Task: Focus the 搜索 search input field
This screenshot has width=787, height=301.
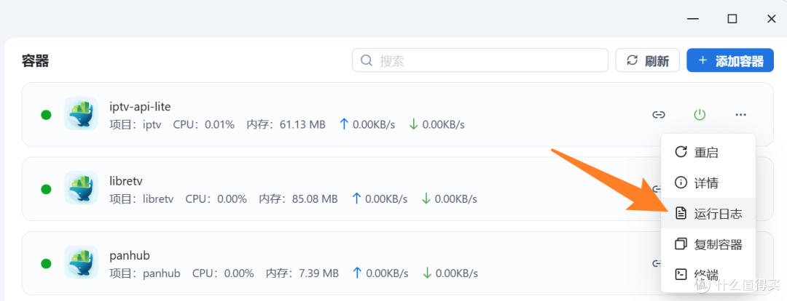Action: point(488,60)
